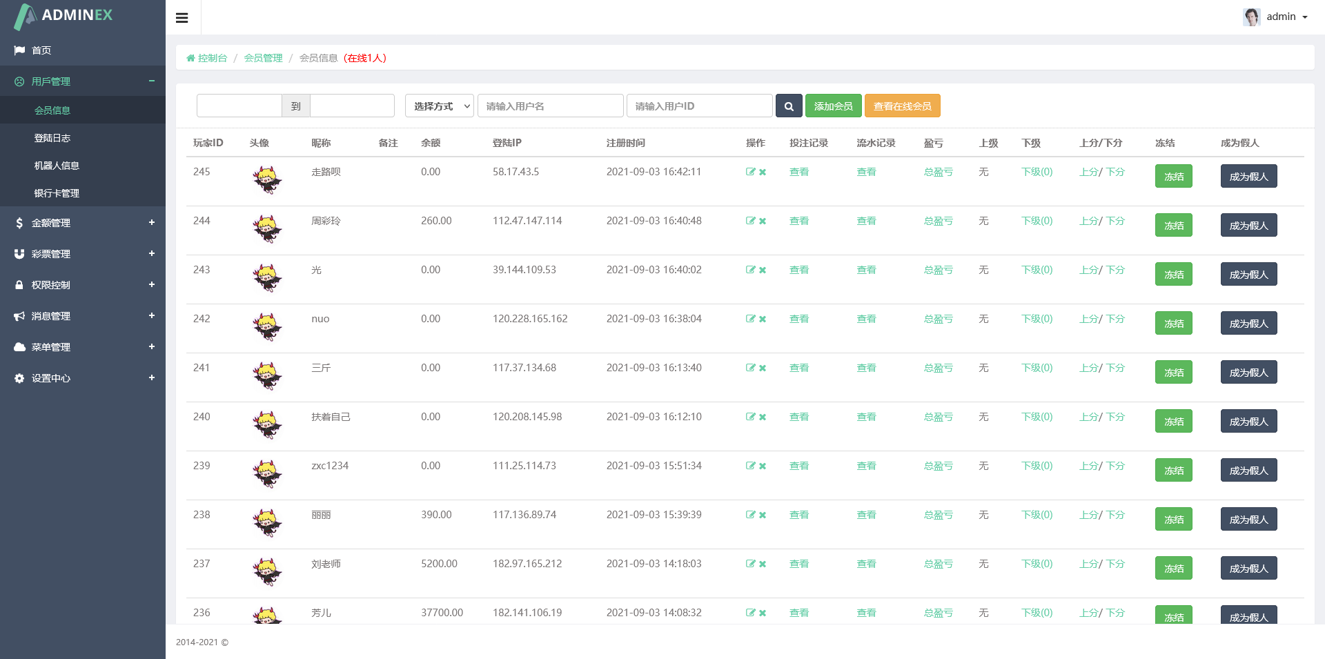The width and height of the screenshot is (1325, 659).
Task: Click the orange 查看在线会员 button
Action: 902,106
